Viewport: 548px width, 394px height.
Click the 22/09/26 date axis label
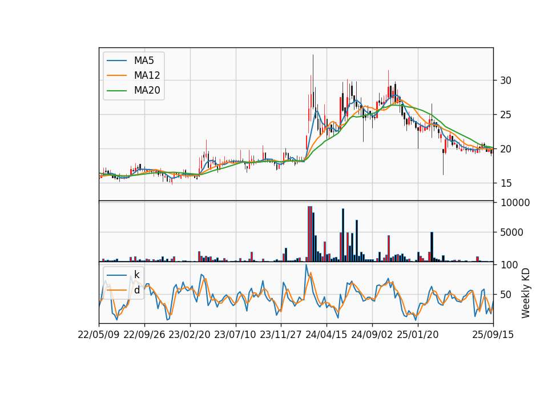(x=144, y=335)
